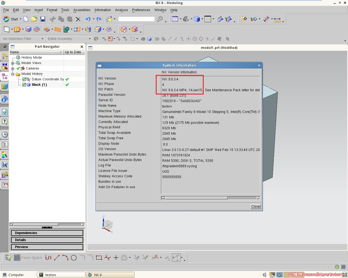Select the Arc sketch tool

(65, 258)
